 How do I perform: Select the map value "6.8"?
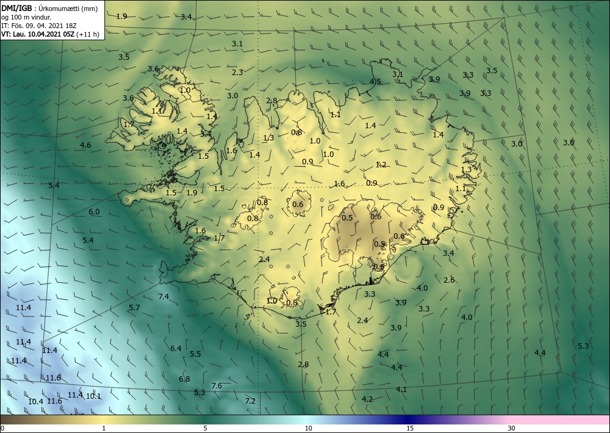point(184,379)
